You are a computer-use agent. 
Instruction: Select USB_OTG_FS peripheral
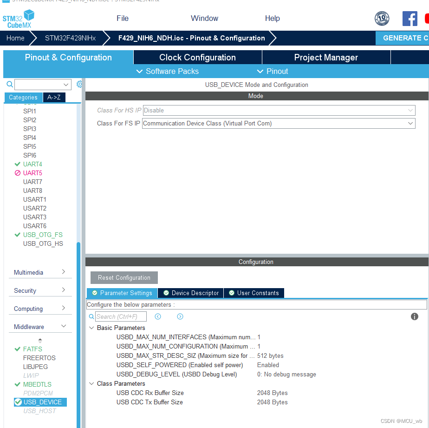pyautogui.click(x=43, y=235)
